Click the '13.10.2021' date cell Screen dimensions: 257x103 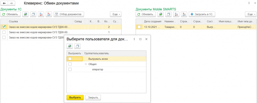pos(153,27)
